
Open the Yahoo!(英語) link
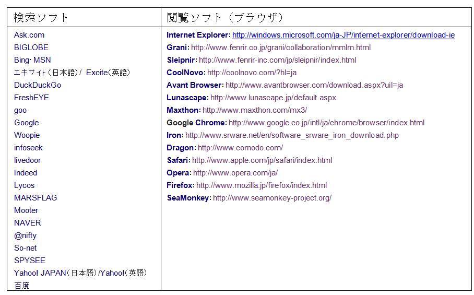[x=123, y=273]
